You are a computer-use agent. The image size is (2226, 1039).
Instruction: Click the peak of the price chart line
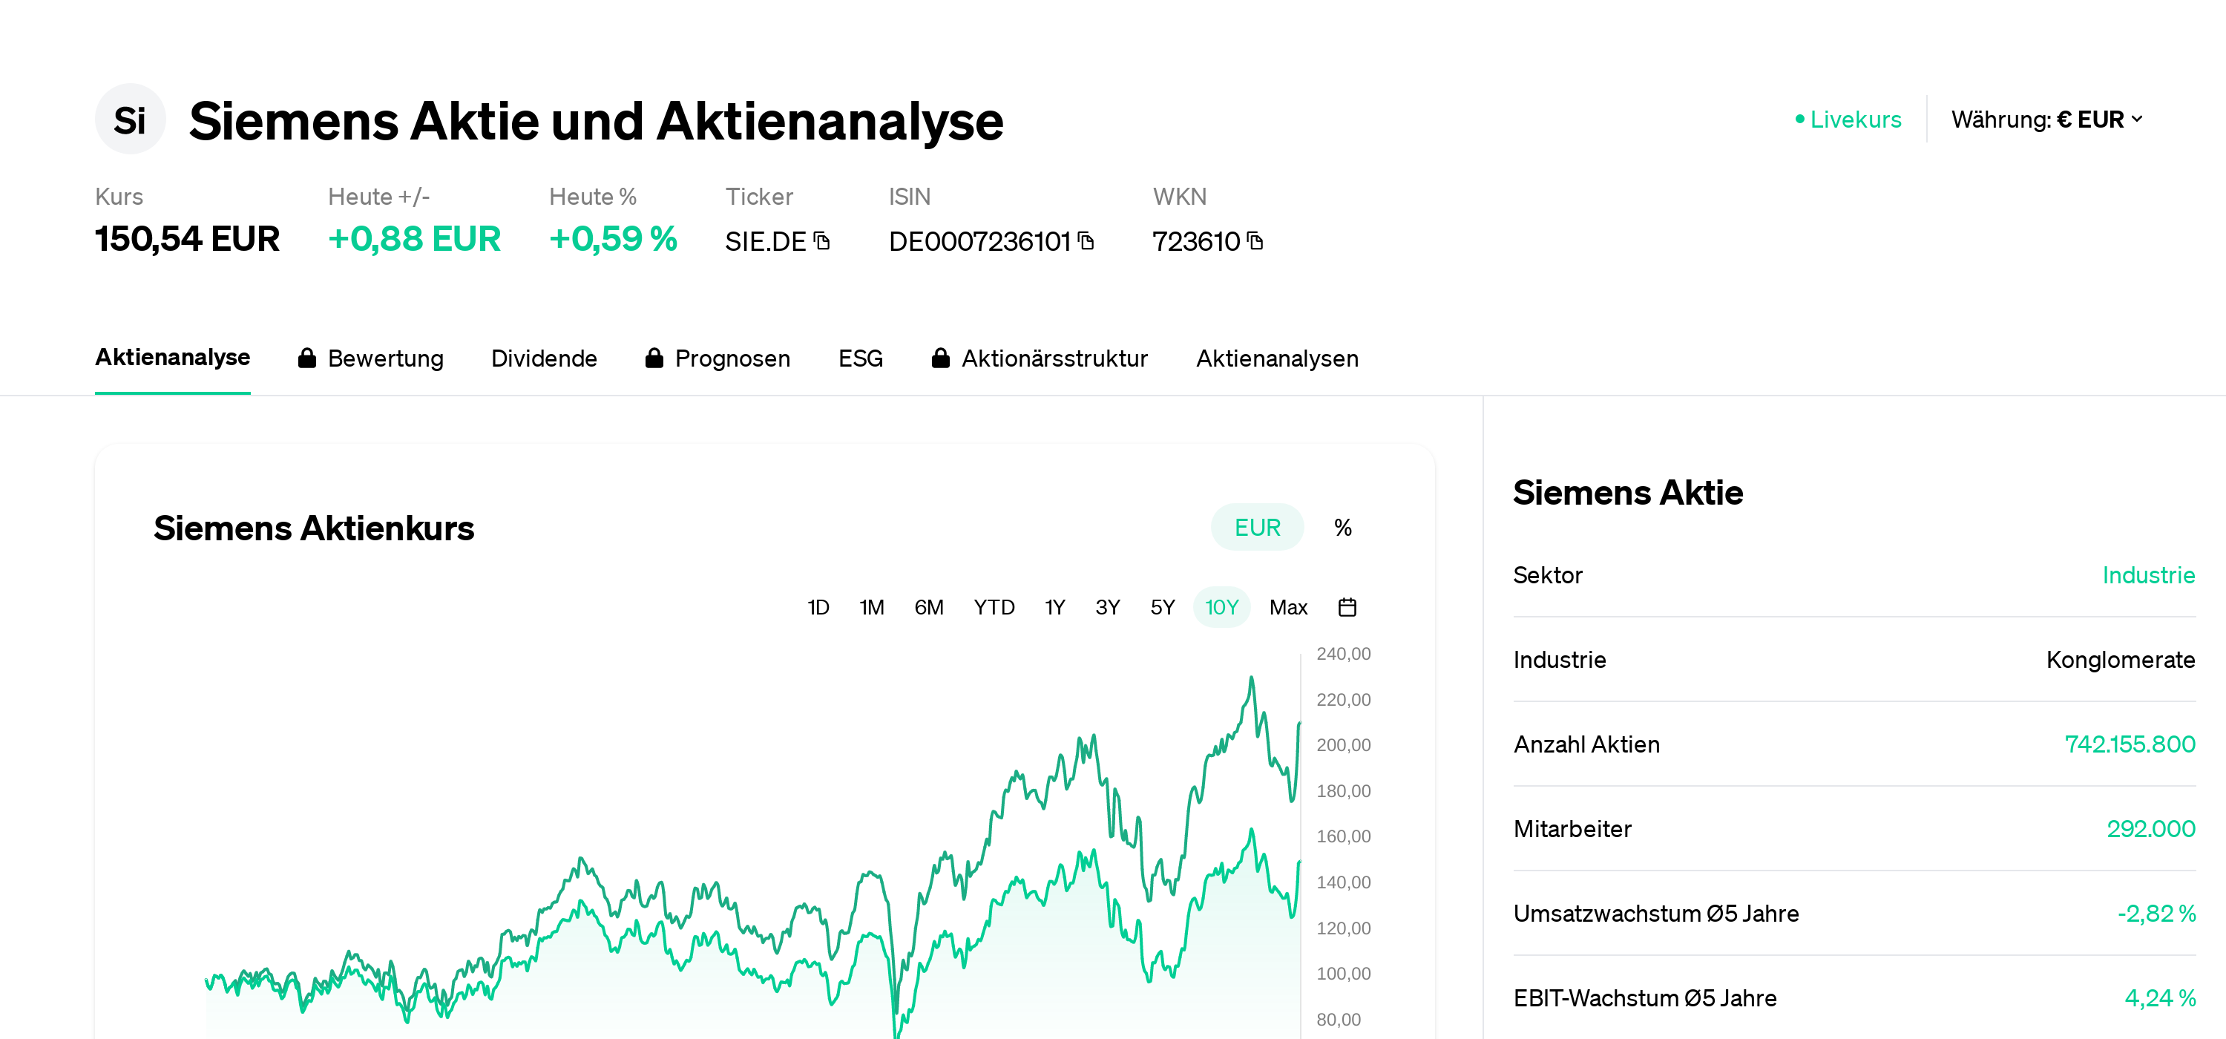click(1250, 678)
